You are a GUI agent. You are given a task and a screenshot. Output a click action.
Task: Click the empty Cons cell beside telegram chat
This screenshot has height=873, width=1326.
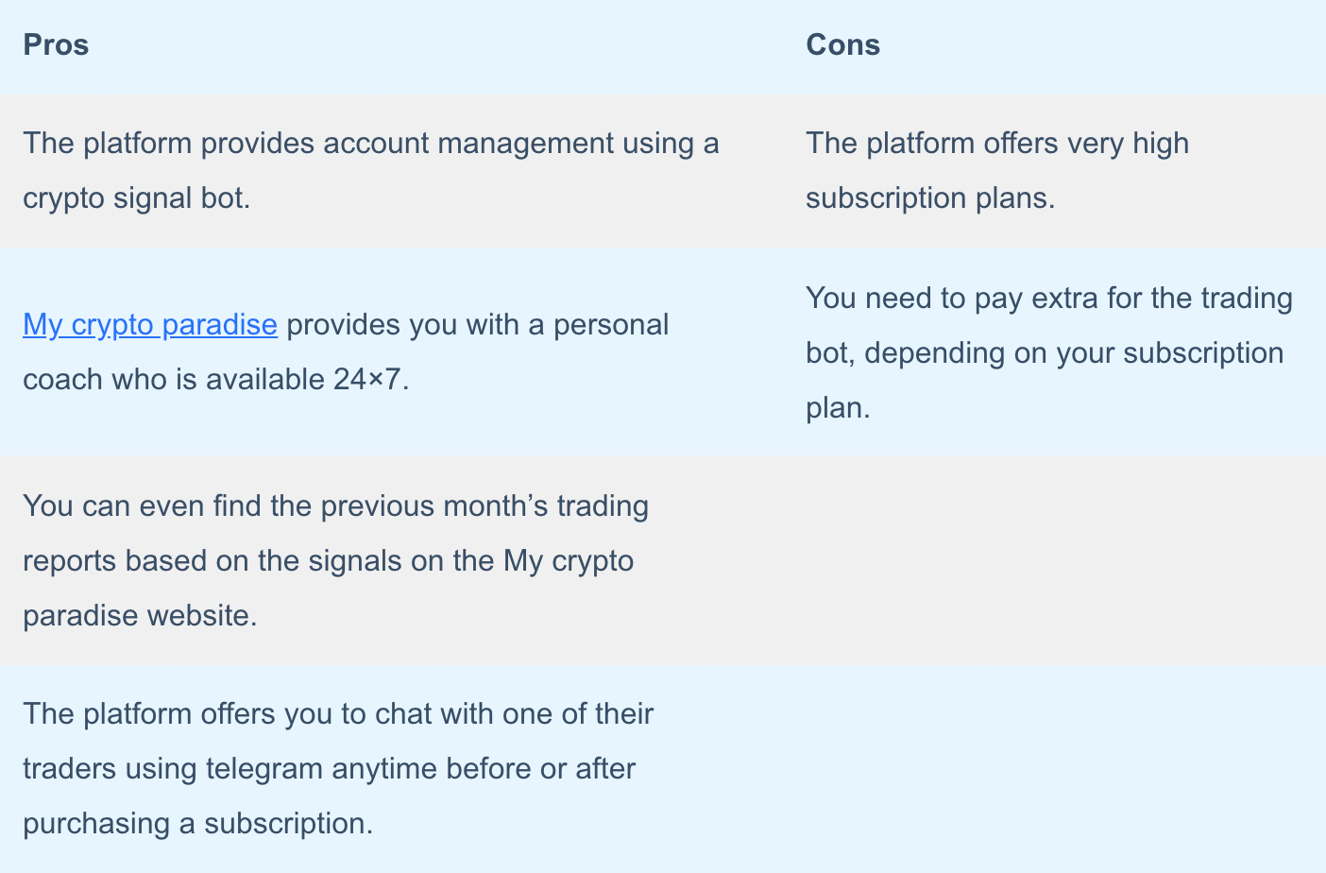pyautogui.click(x=1054, y=768)
